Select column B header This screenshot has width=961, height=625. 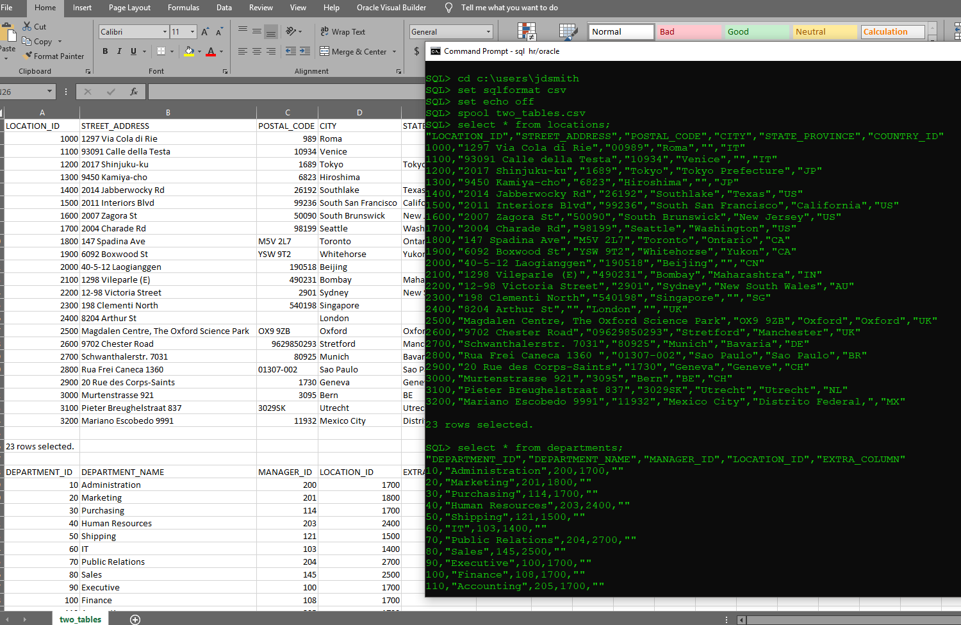[x=168, y=112]
